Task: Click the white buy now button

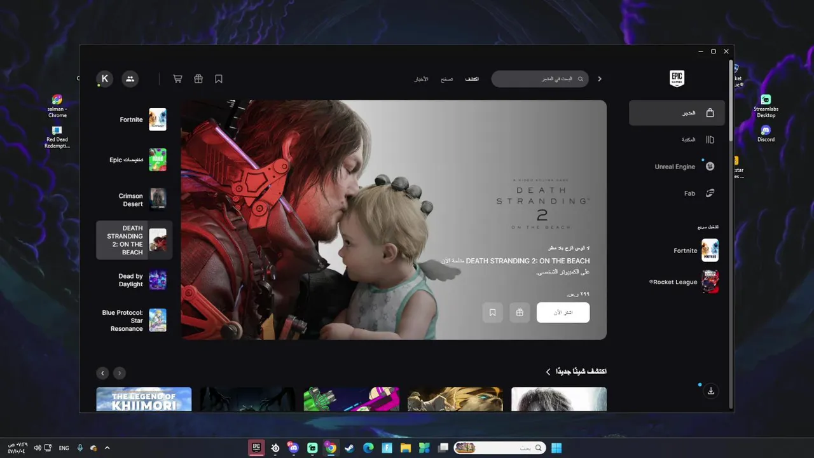Action: 563,312
